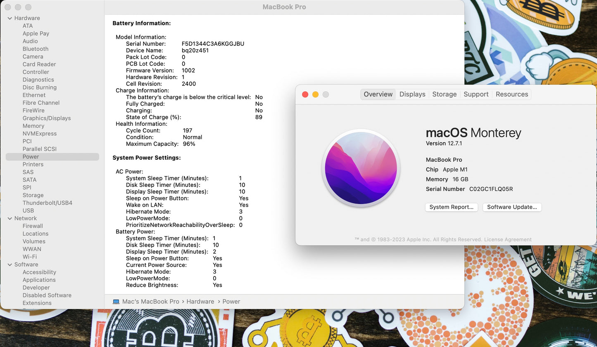Select Fibre Channel in the sidebar
This screenshot has height=347, width=597.
(x=41, y=103)
